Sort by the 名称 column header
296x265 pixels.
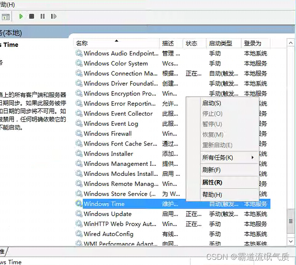[x=116, y=43]
